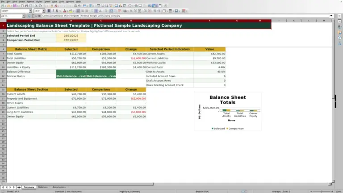Open the Borders dropdown arrow
Screen dimensions: 343x193
click(x=167, y=11)
